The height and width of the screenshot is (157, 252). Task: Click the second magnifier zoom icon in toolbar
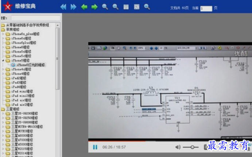coord(115,7)
